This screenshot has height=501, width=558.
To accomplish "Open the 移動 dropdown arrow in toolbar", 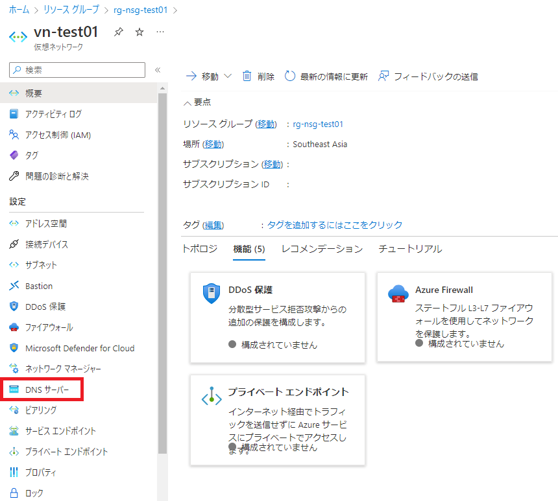I will (x=228, y=76).
